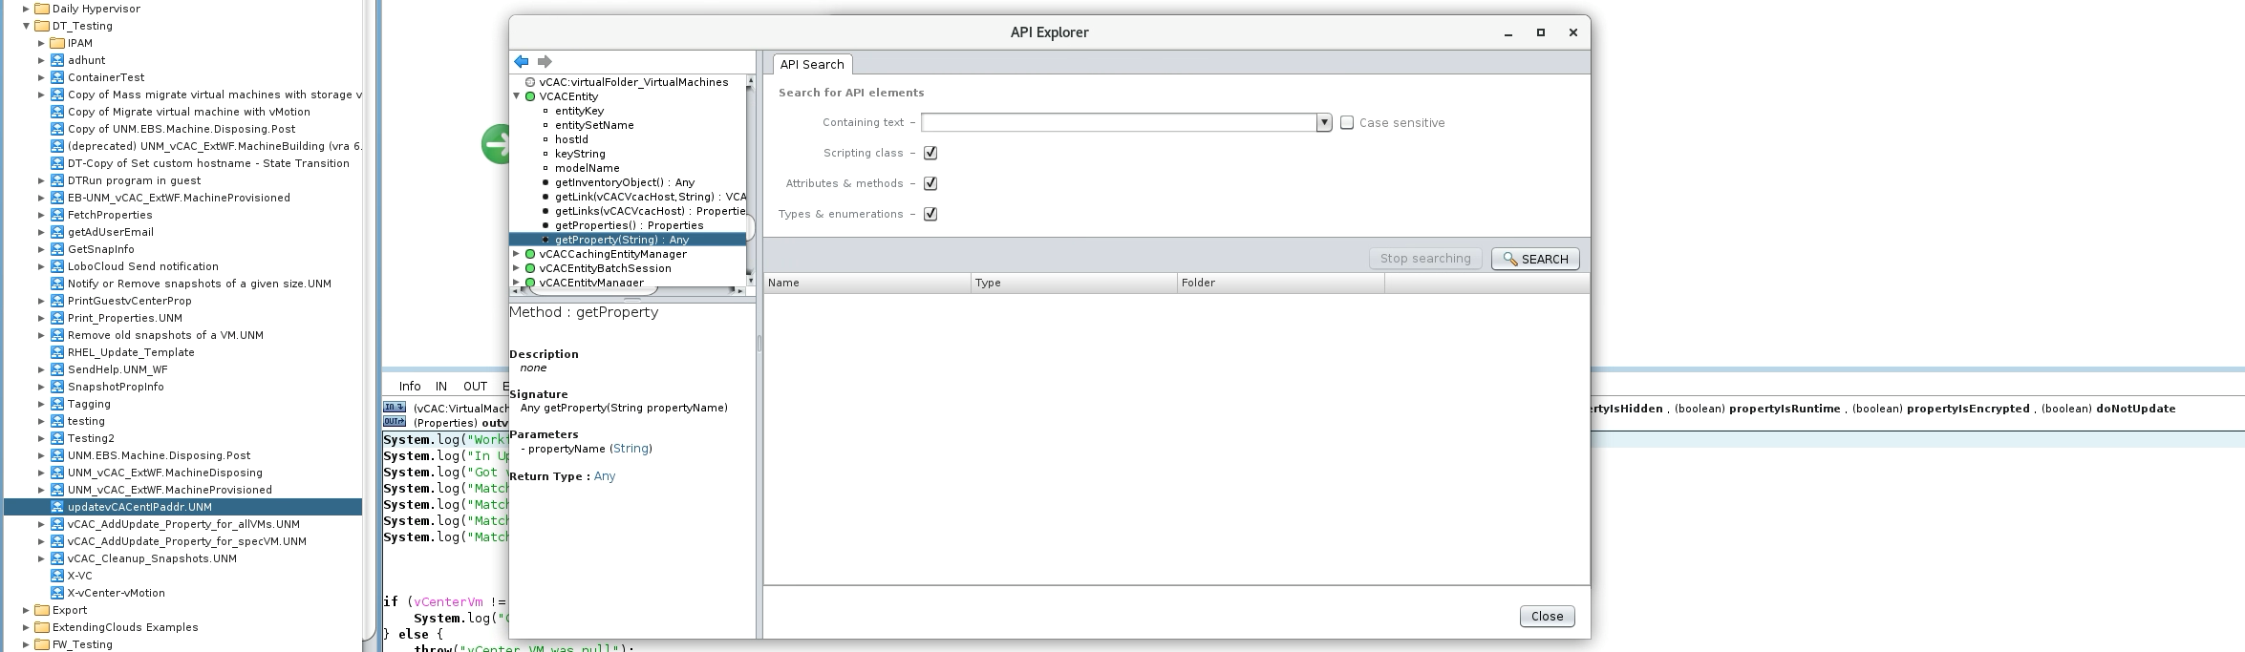Expand the vCACEntityBatchSession node
Screen dimensions: 2245x652
pos(517,268)
